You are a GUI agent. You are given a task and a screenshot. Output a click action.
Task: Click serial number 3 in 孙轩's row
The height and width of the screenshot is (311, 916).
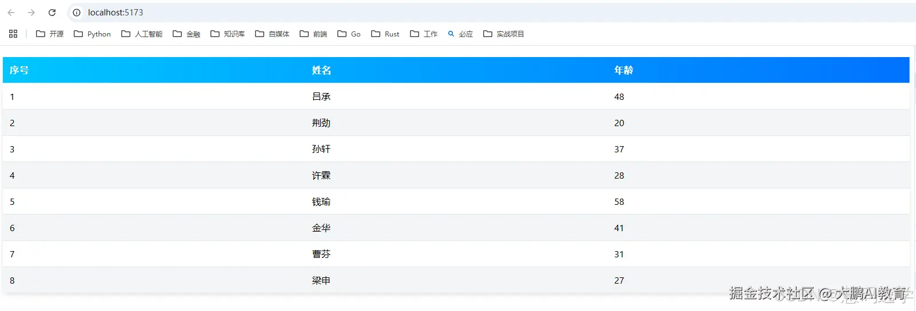point(12,150)
